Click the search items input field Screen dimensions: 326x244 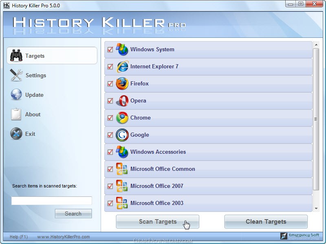[x=52, y=200]
